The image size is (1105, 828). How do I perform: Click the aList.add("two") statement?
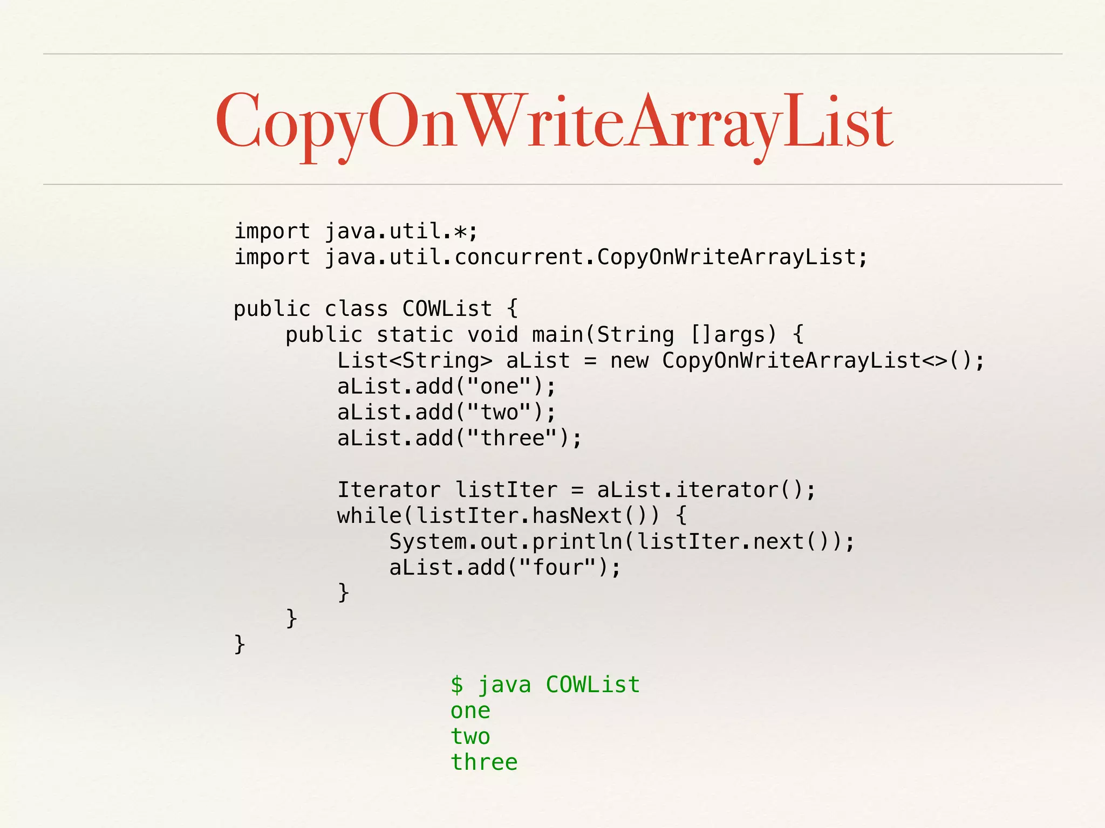pos(446,412)
